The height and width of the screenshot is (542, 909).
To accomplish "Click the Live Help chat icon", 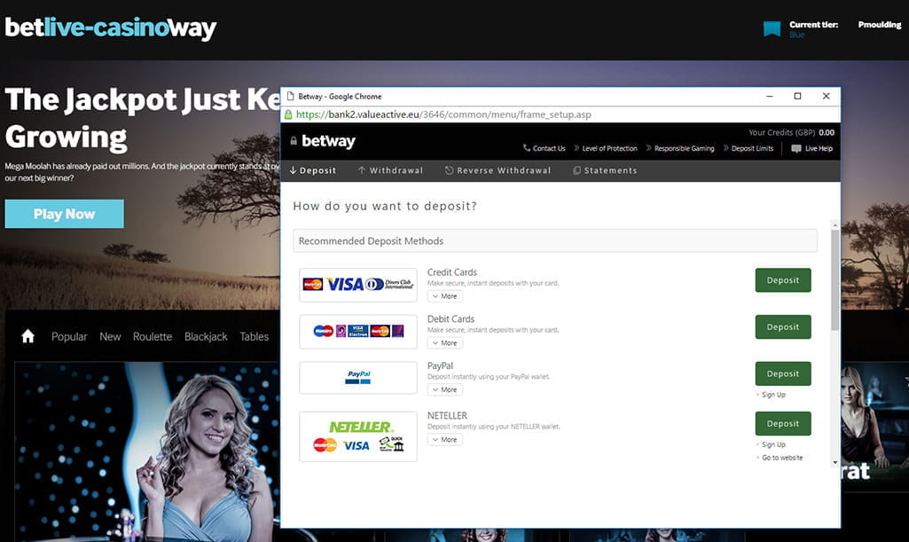I will click(796, 148).
